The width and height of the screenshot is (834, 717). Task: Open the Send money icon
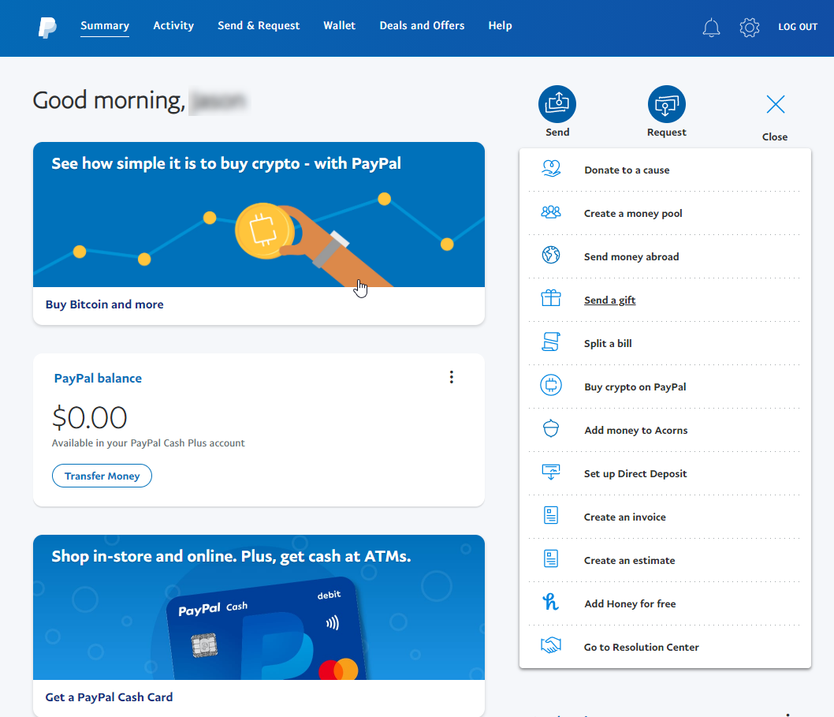[557, 103]
